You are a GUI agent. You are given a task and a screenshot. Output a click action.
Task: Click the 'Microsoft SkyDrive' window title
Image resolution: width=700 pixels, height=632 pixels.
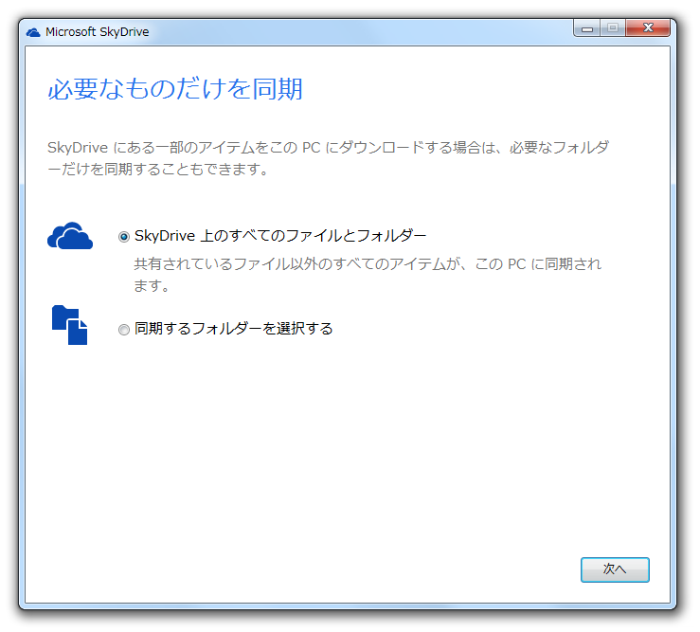98,32
